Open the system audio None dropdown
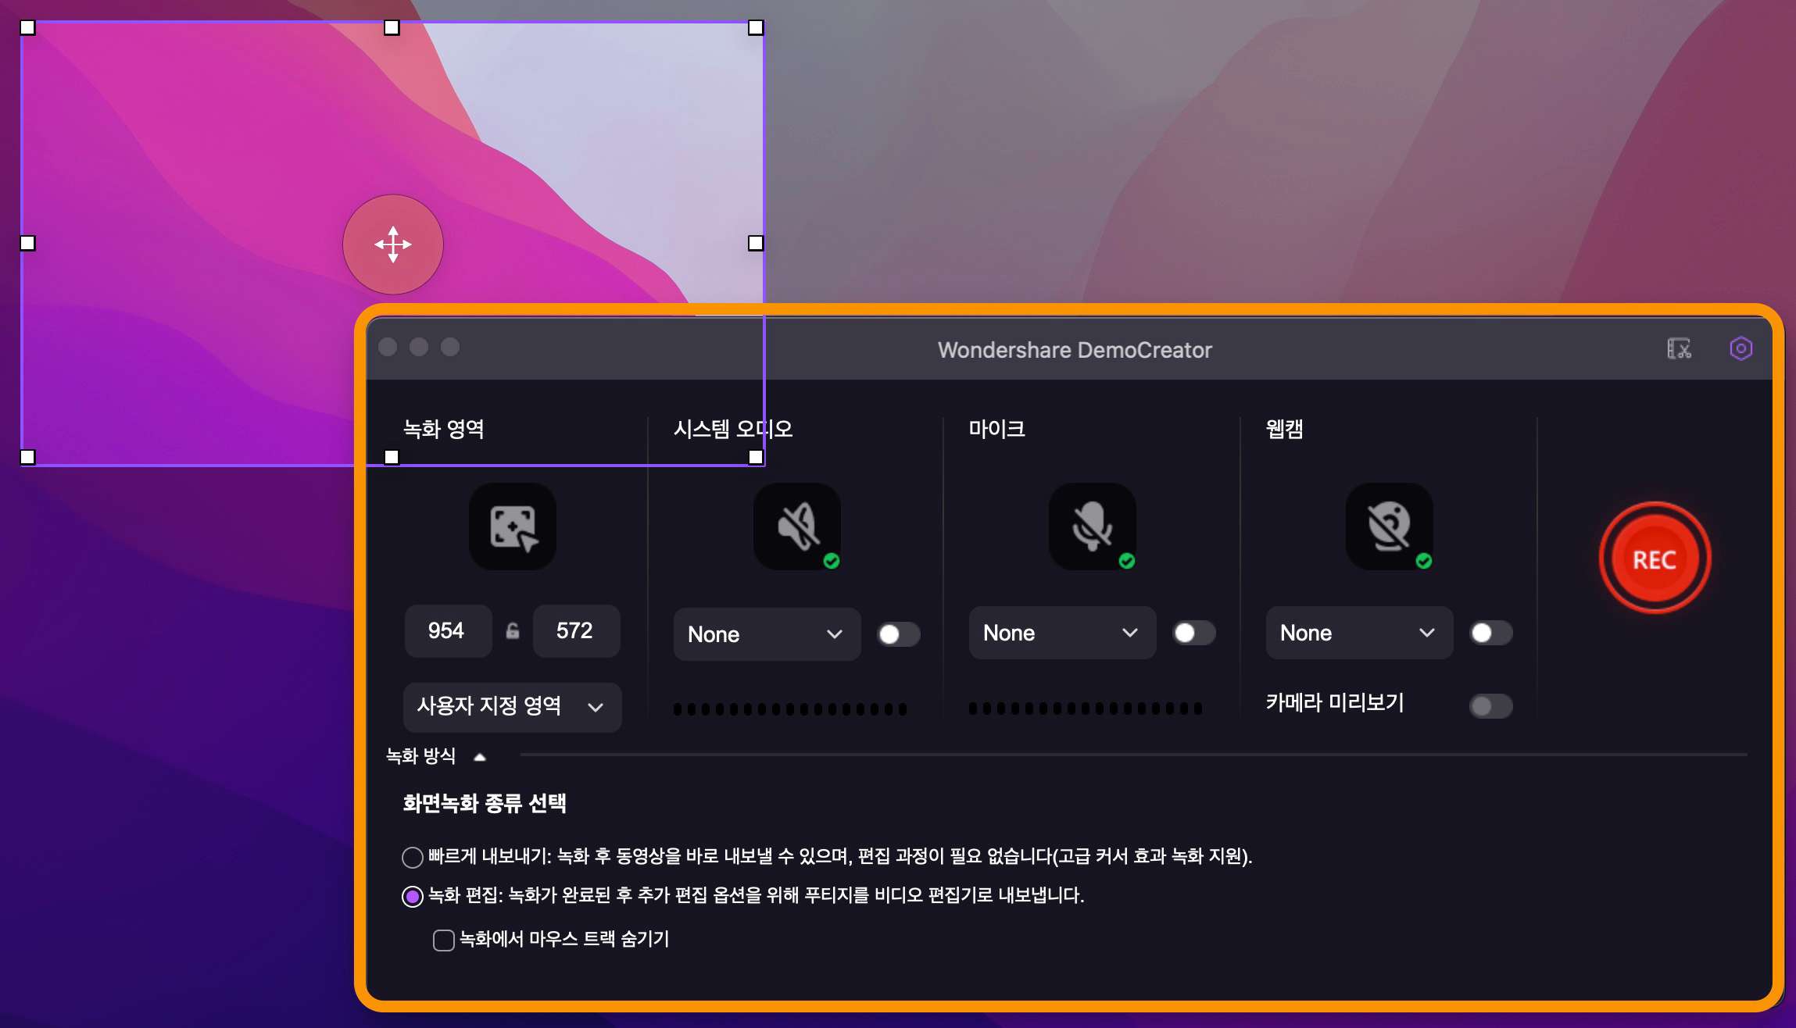The width and height of the screenshot is (1796, 1028). pyautogui.click(x=767, y=634)
